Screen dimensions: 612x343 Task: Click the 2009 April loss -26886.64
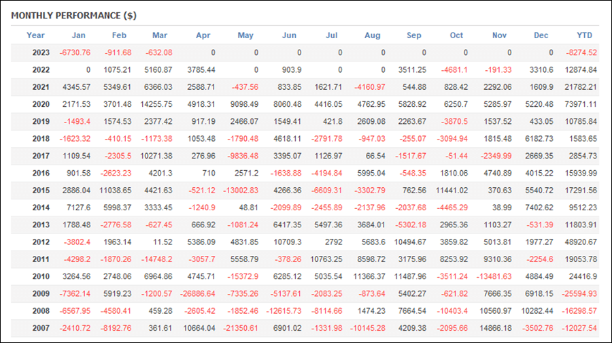pyautogui.click(x=197, y=294)
